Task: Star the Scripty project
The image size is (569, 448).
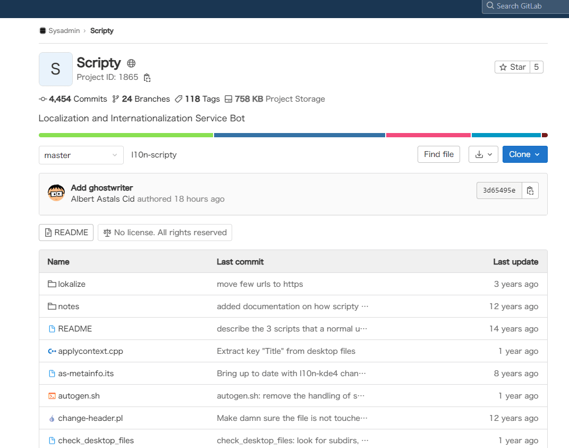Action: [x=512, y=67]
